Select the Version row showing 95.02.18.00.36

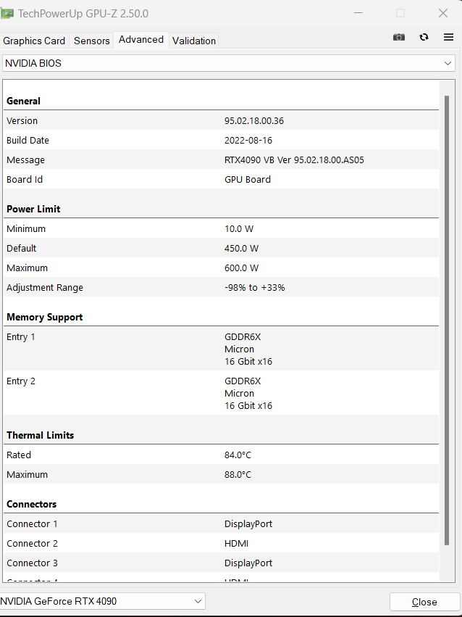(x=221, y=120)
